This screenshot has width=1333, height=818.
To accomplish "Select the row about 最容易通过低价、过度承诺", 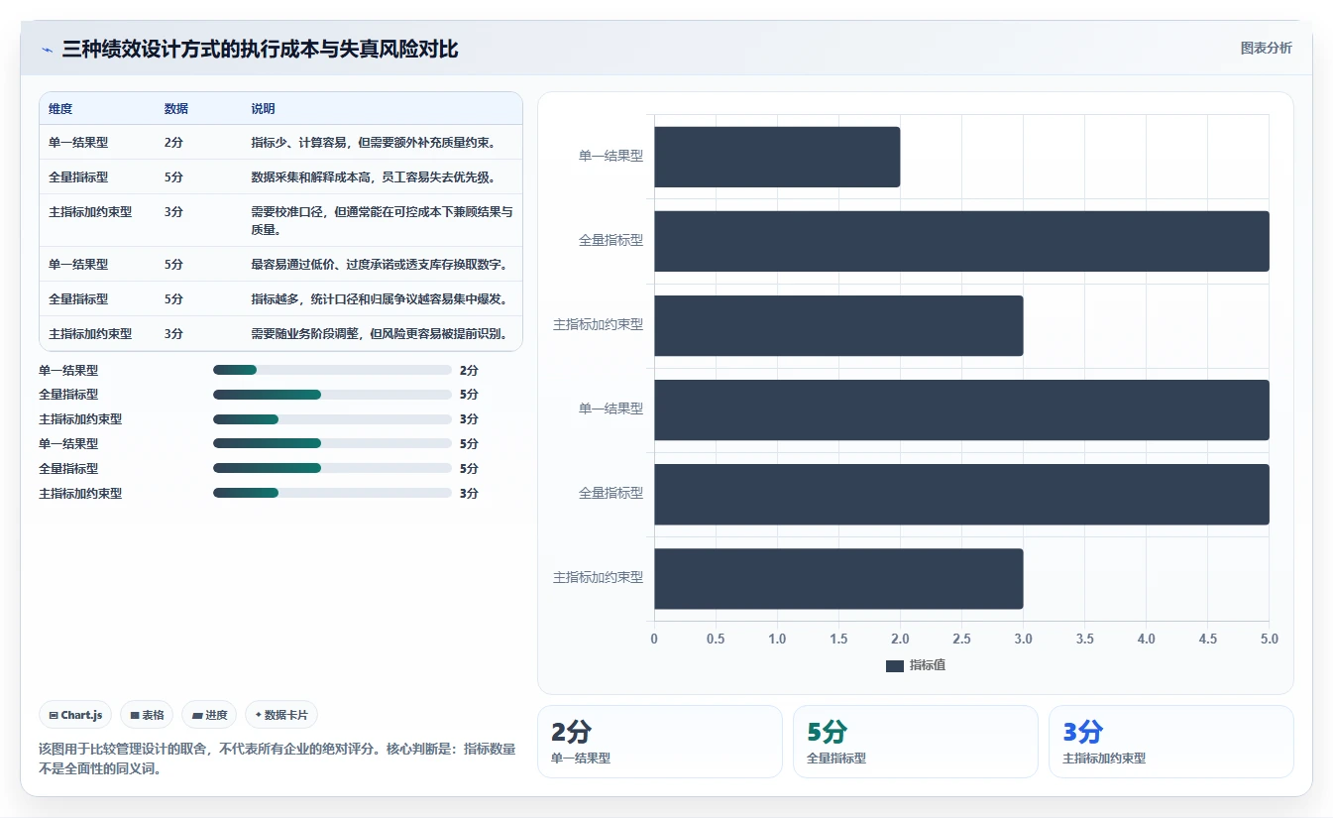I will point(280,264).
